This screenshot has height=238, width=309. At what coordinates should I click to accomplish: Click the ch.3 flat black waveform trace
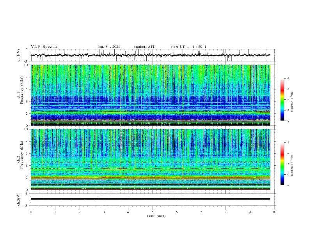(150, 199)
